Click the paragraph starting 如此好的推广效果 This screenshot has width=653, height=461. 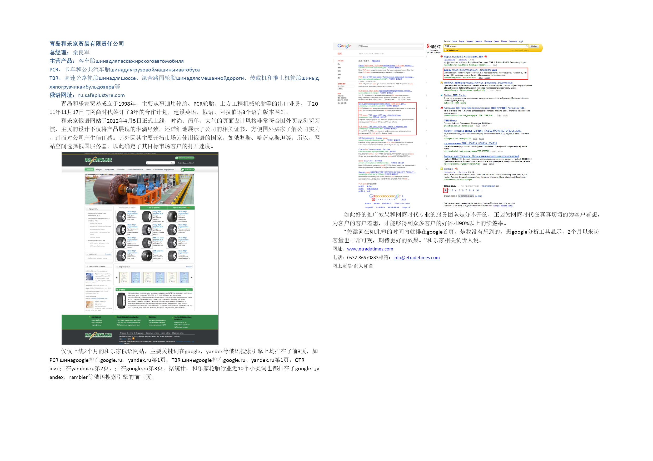[x=466, y=219]
